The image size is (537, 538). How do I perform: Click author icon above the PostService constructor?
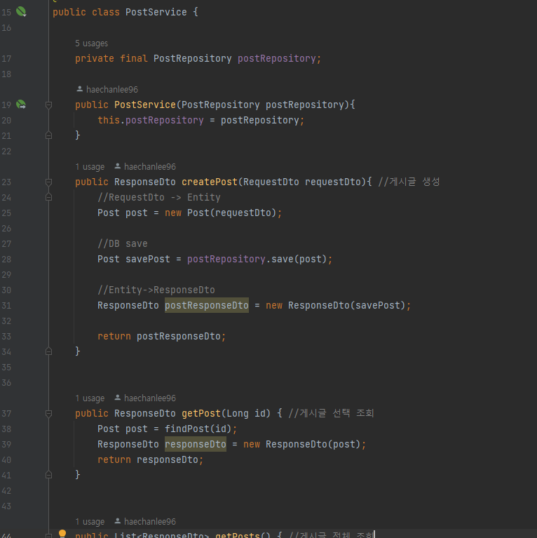tap(79, 89)
